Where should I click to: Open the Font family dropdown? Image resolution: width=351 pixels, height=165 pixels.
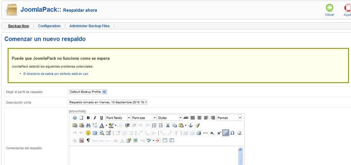pyautogui.click(x=118, y=118)
